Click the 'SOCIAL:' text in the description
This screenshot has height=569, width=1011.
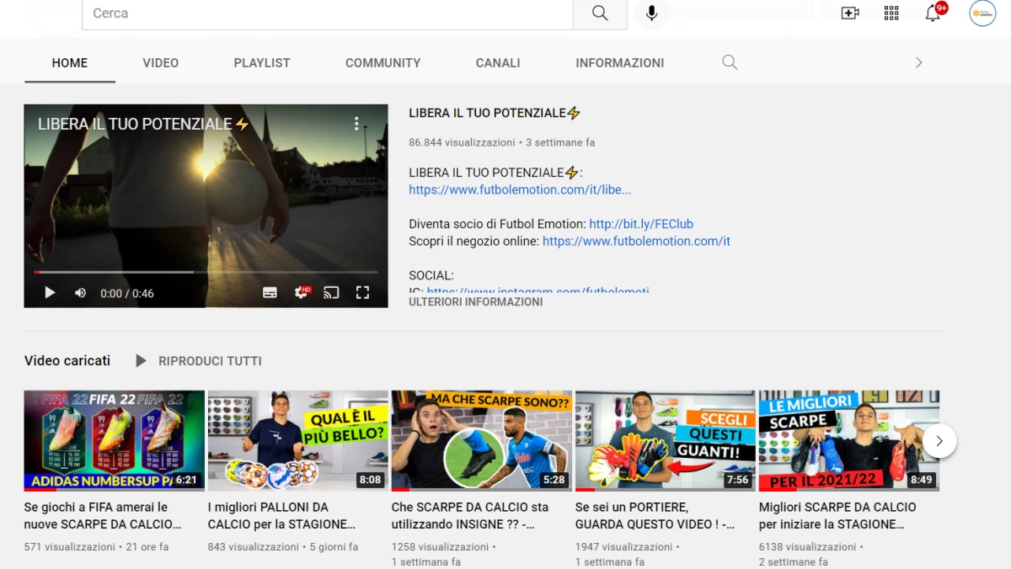coord(431,275)
